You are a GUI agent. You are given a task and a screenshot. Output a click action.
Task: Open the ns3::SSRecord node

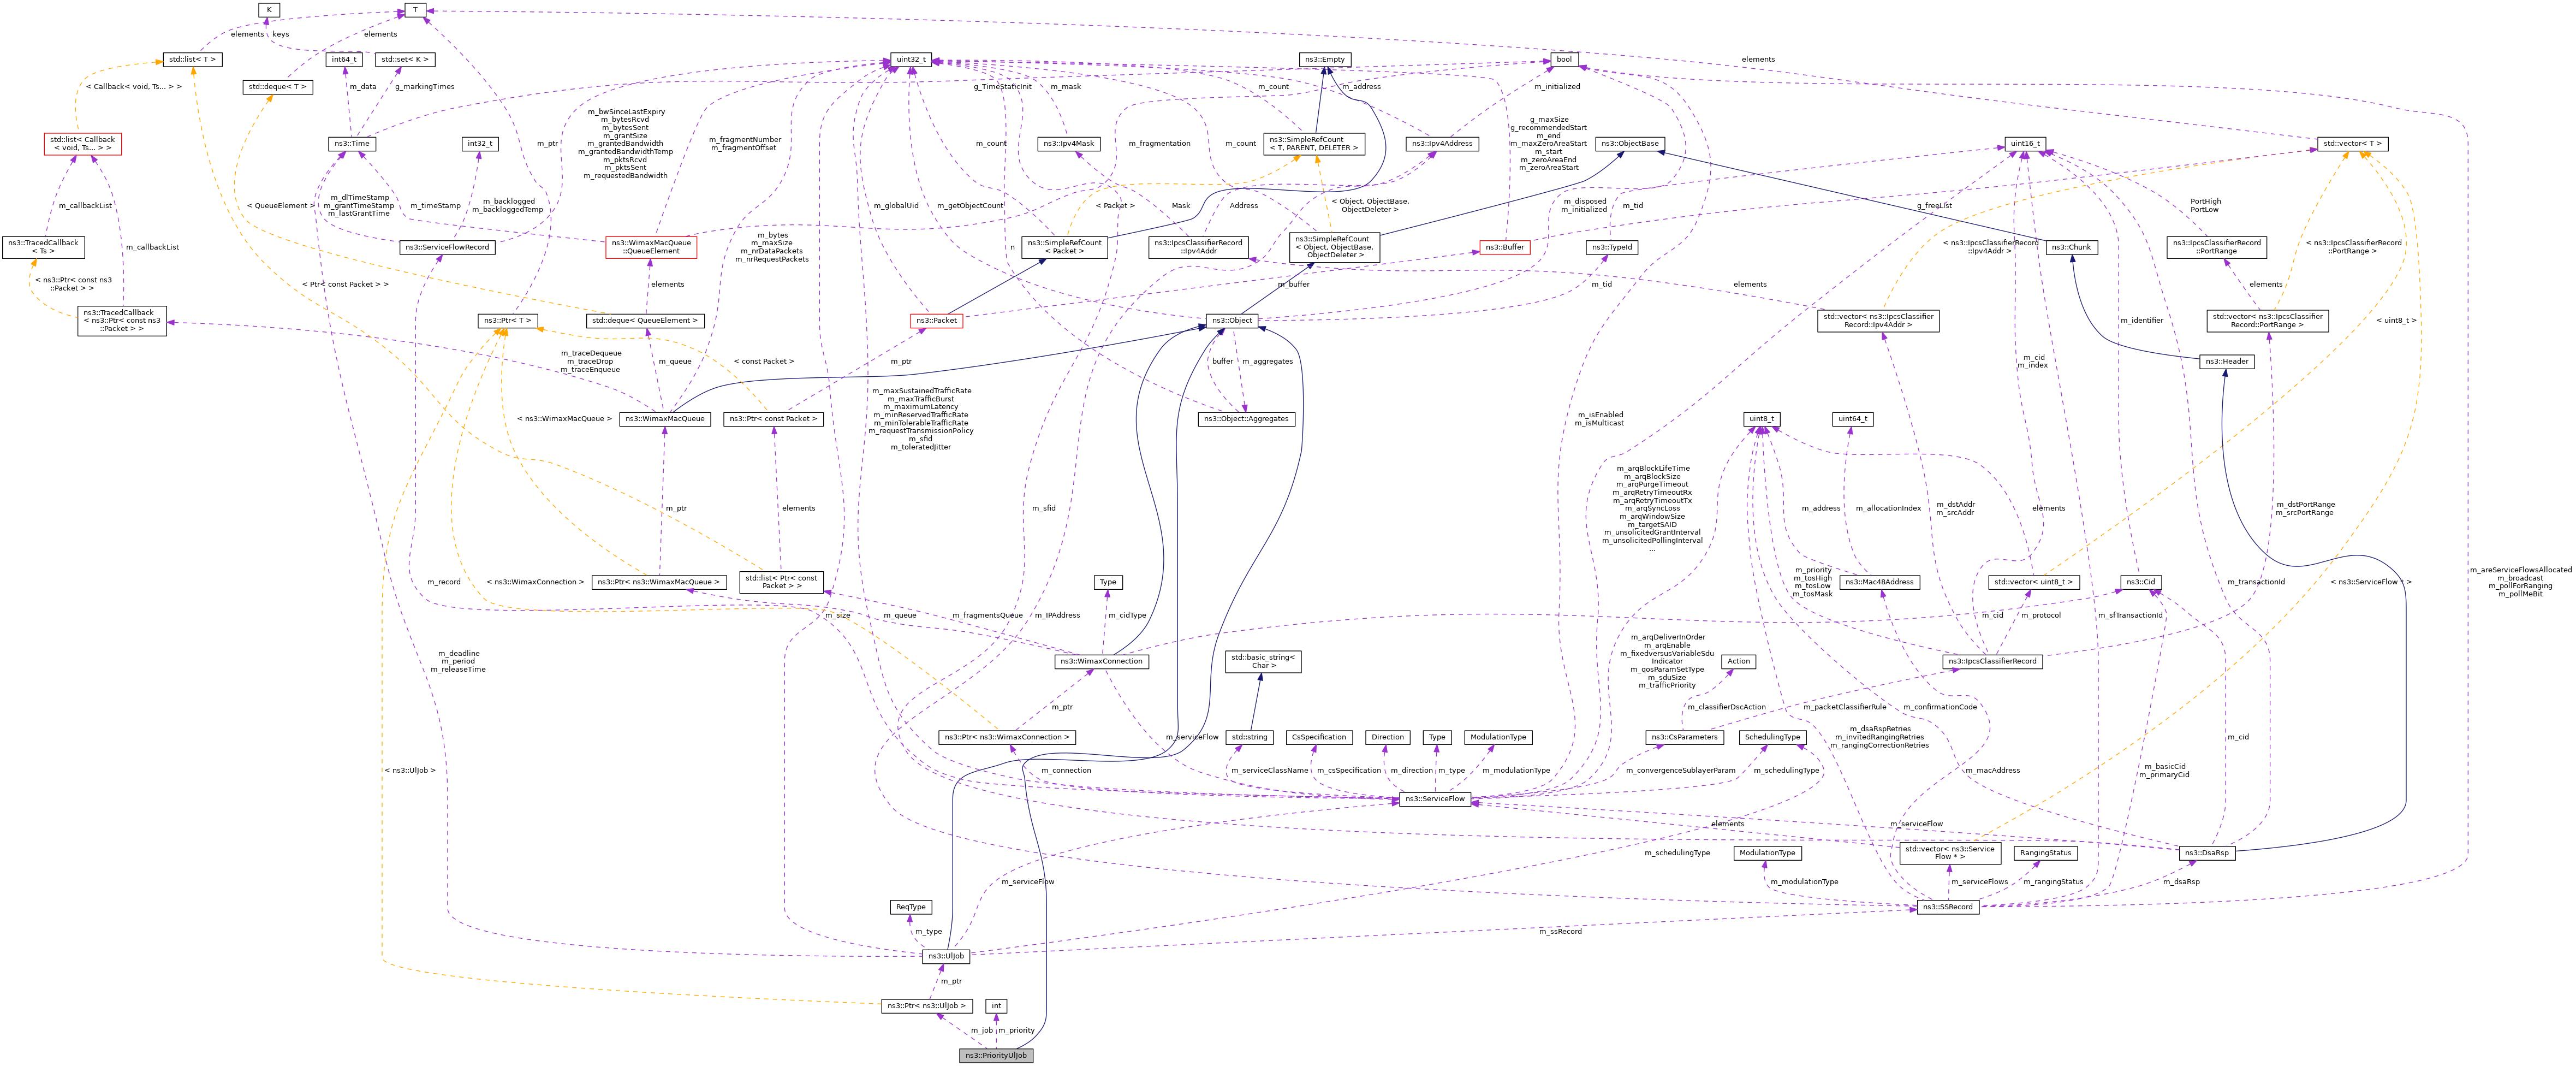[x=1949, y=907]
